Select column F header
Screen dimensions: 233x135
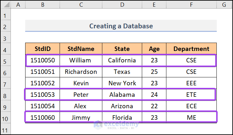(x=191, y=5)
